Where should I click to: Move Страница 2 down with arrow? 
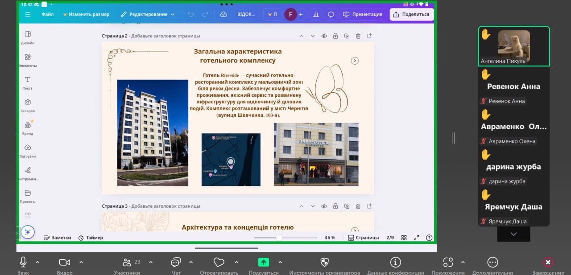[313, 36]
